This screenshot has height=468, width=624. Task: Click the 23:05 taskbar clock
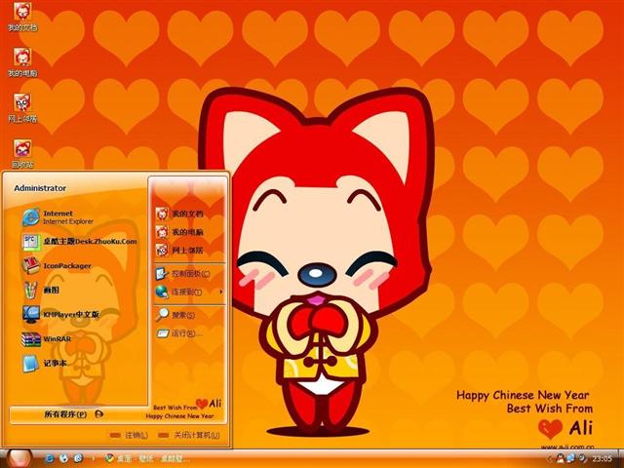[x=602, y=459]
